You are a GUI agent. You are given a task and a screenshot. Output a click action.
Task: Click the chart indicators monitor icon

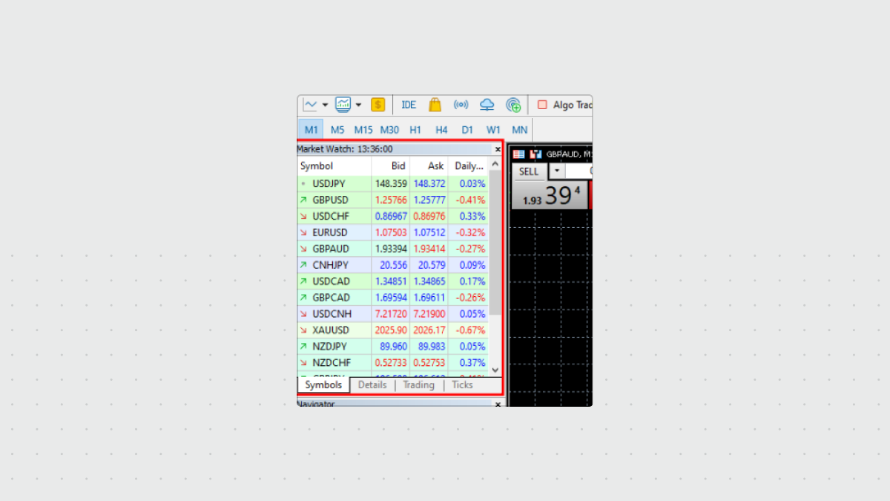pos(343,105)
